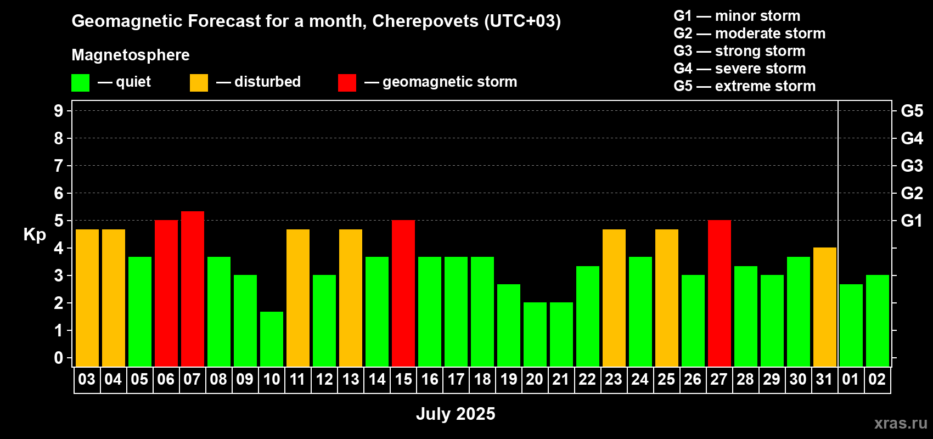
Task: Select the green bar for July 08
Action: (219, 312)
